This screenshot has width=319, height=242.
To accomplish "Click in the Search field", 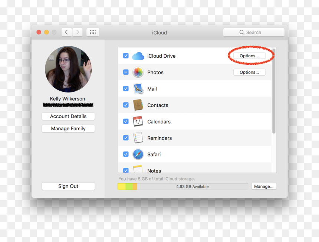I will pyautogui.click(x=254, y=32).
